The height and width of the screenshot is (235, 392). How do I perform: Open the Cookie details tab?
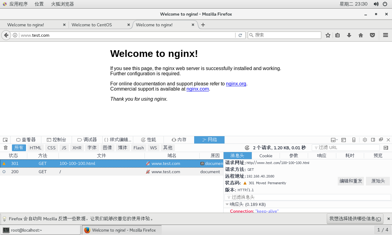pyautogui.click(x=266, y=155)
